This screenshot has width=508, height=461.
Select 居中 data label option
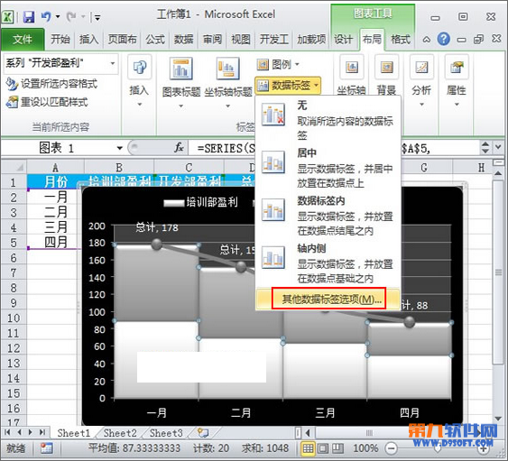[x=328, y=168]
